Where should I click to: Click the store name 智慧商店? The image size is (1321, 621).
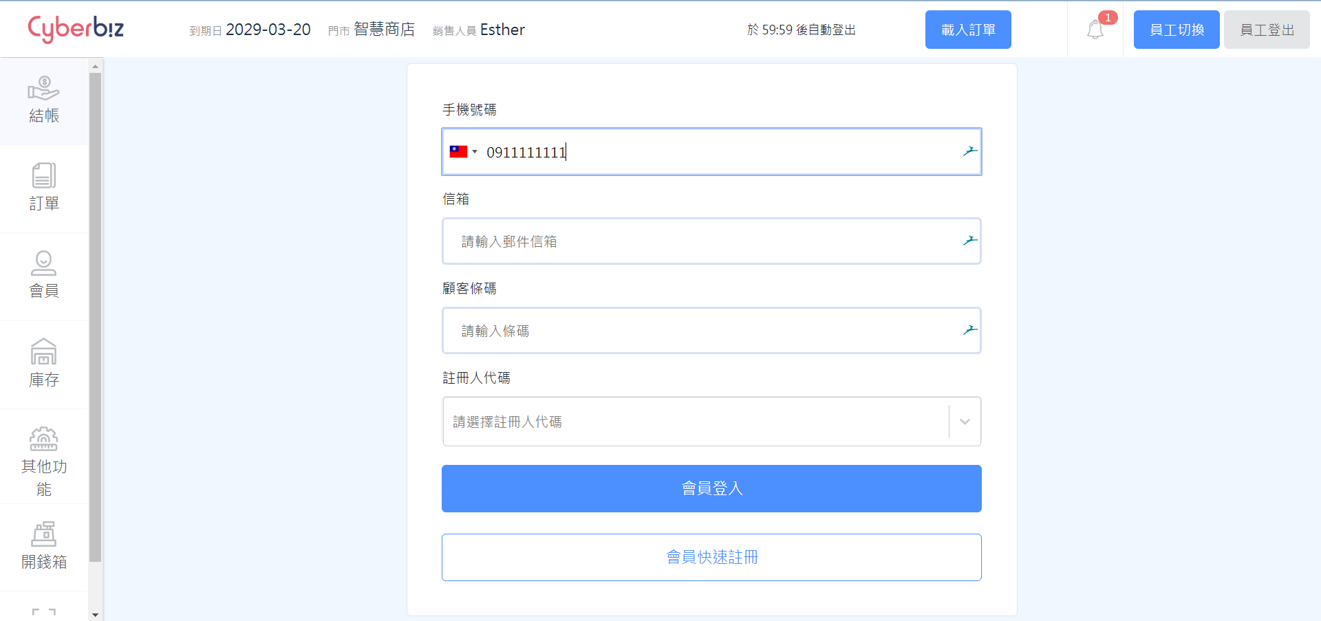[385, 30]
